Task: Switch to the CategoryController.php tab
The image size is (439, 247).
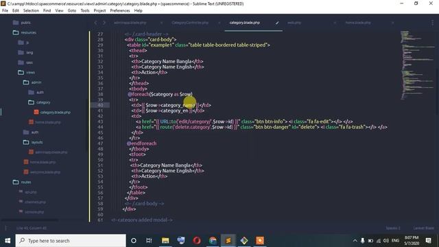Action: coord(190,23)
